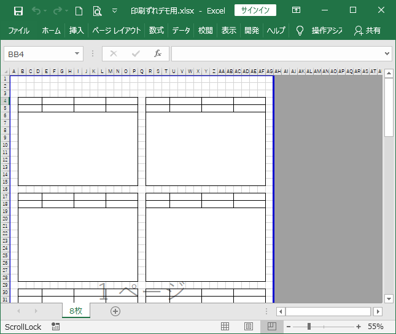Select row 29 header
396x334 pixels.
pyautogui.click(x=5, y=285)
